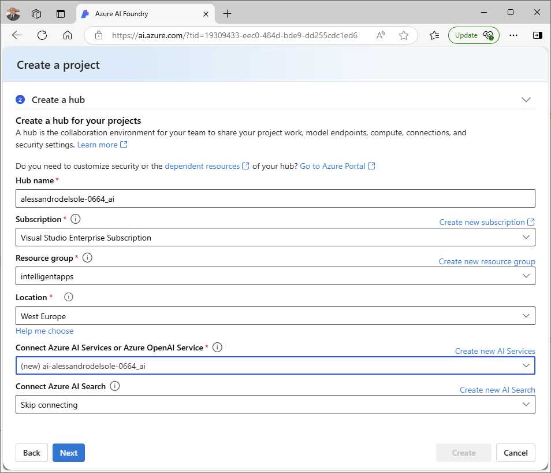Click the address bar URL
The width and height of the screenshot is (551, 473).
pos(234,35)
